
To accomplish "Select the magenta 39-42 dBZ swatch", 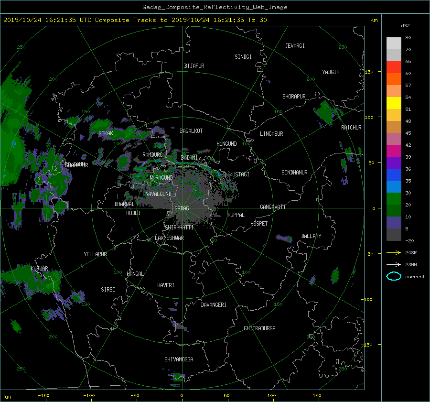I will 394,151.
